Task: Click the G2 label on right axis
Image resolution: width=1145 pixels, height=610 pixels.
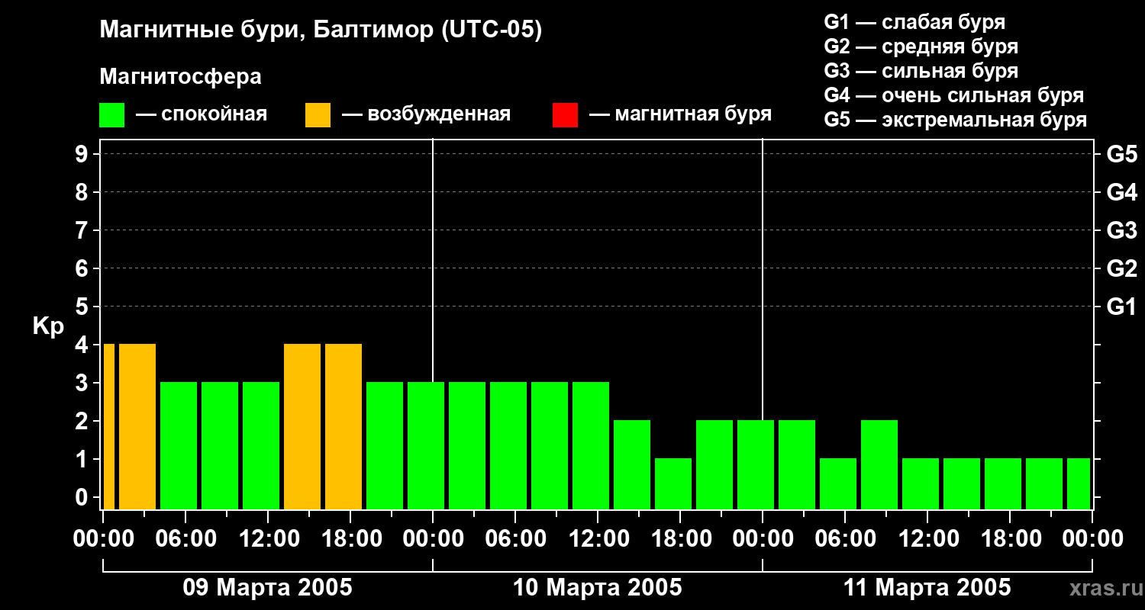Action: (1121, 268)
